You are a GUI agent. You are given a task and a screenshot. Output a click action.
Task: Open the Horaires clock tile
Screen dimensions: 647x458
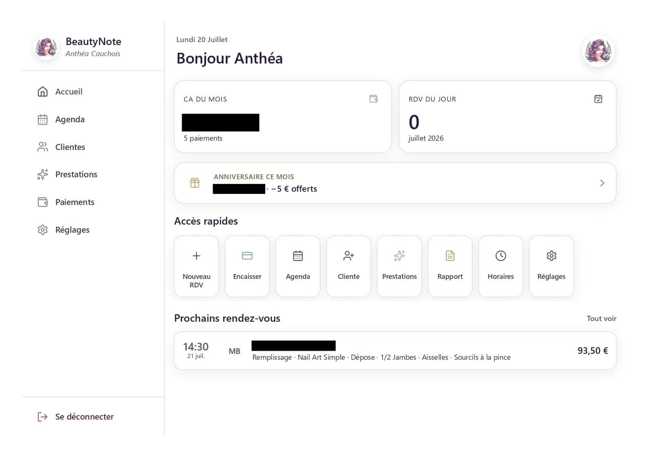pyautogui.click(x=501, y=266)
